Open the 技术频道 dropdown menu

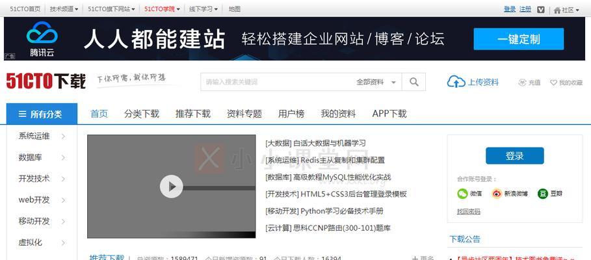[x=64, y=9]
